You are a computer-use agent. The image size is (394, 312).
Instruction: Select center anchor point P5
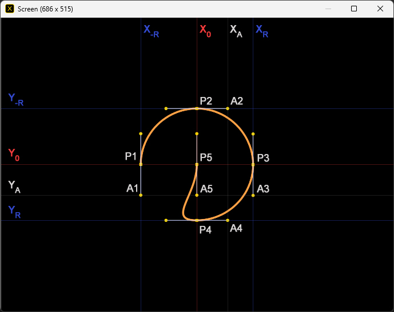(x=197, y=164)
